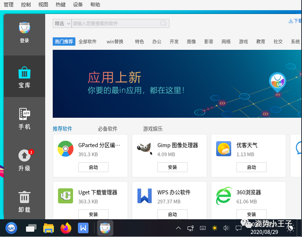Image resolution: width=302 pixels, height=237 pixels.
Task: Click 启动 button for GParted
Action: click(x=93, y=167)
